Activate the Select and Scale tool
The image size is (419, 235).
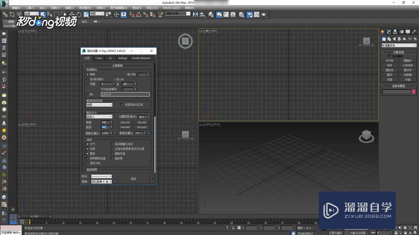click(86, 14)
